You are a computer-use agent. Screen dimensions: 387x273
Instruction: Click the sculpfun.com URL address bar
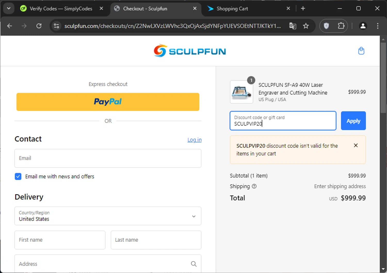point(172,26)
